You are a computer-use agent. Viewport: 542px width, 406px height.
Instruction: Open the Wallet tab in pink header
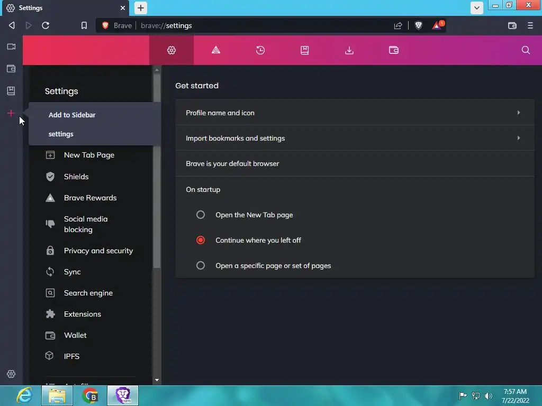tap(394, 50)
